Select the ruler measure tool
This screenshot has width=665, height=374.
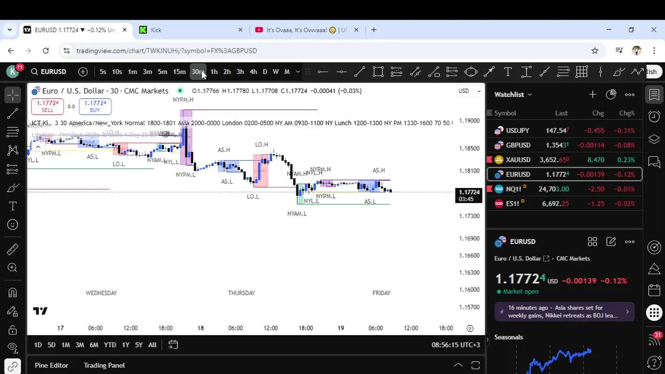(13, 249)
